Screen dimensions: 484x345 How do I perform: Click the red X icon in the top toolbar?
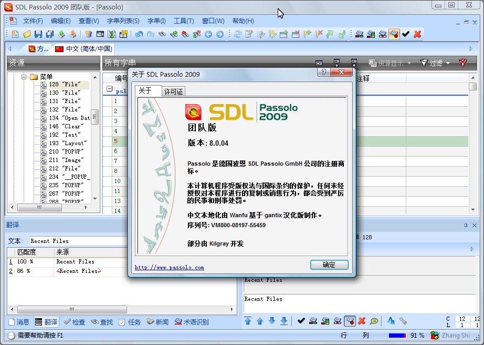[417, 34]
